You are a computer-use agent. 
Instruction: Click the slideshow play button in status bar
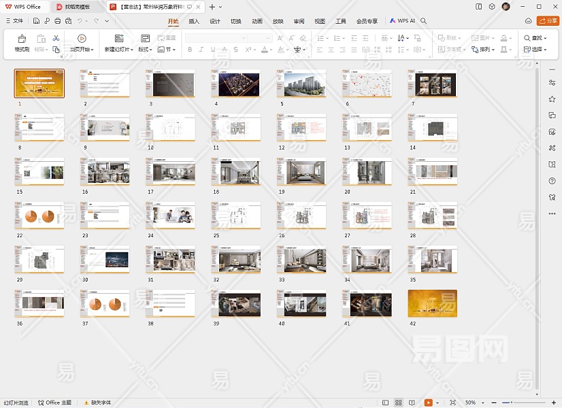429,403
